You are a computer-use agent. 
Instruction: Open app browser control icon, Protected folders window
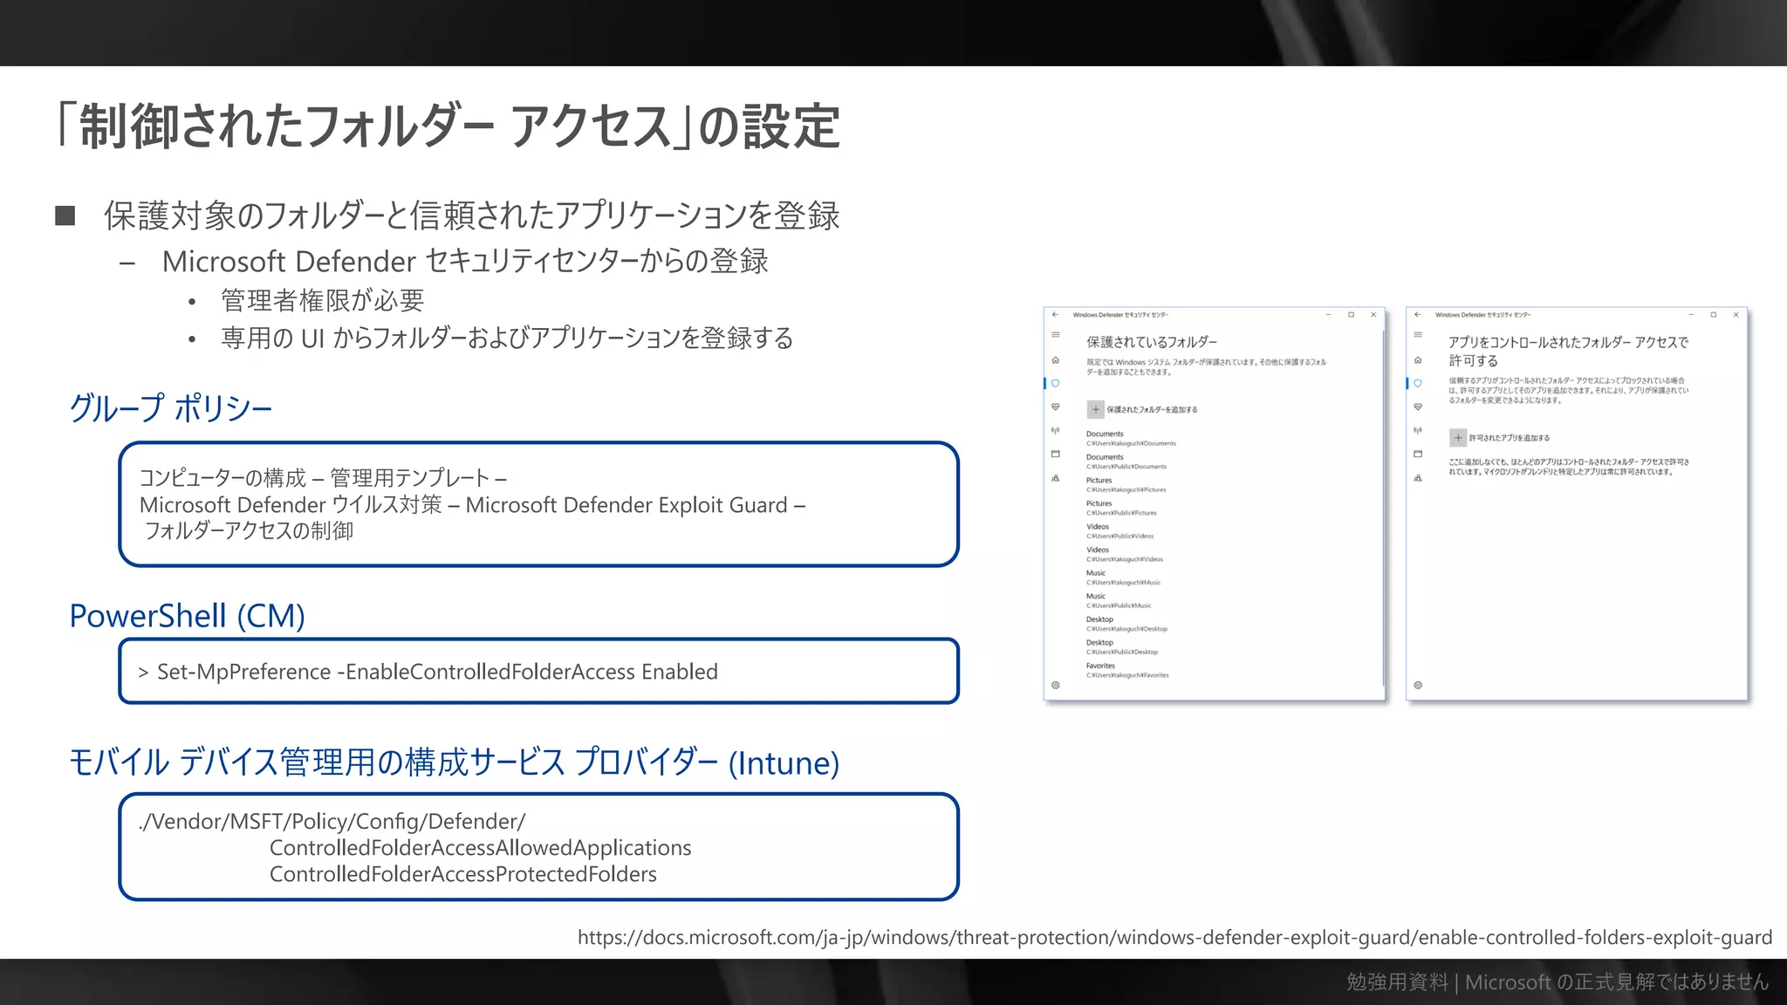[x=1055, y=454]
